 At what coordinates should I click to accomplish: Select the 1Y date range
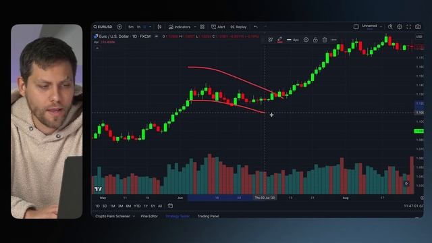coord(146,206)
